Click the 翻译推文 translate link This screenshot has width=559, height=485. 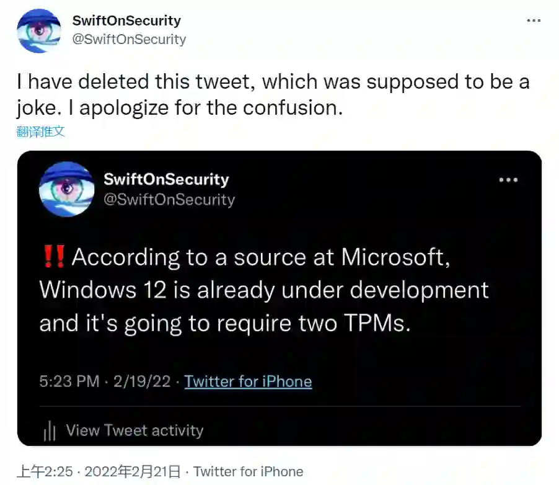40,131
